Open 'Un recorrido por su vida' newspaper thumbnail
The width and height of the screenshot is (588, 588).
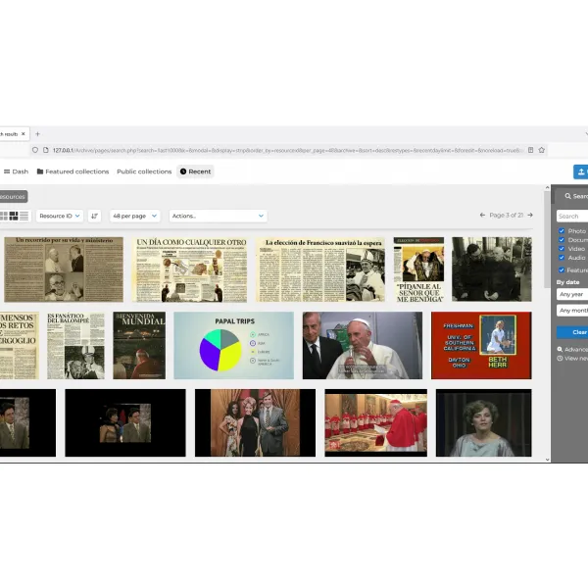(64, 269)
